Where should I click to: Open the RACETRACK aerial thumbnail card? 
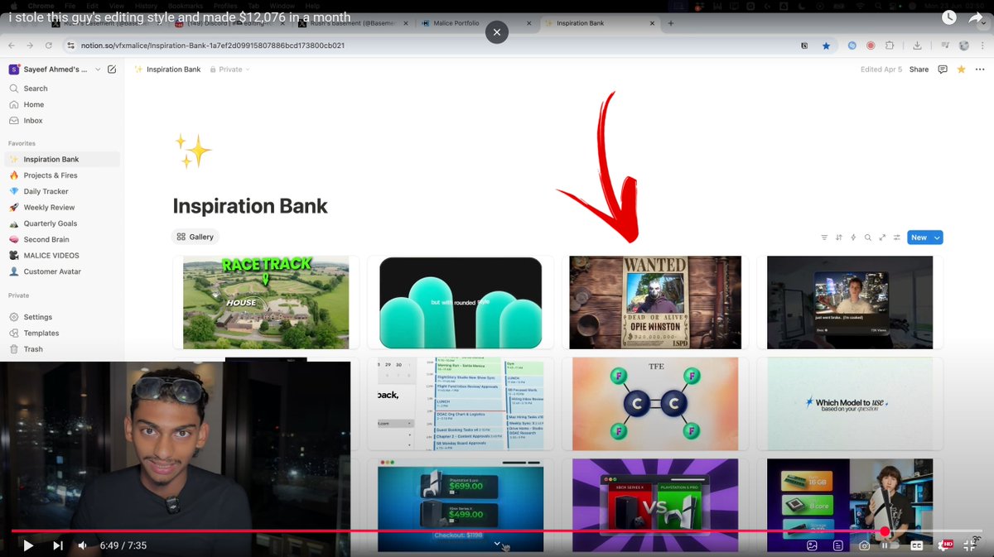click(266, 302)
